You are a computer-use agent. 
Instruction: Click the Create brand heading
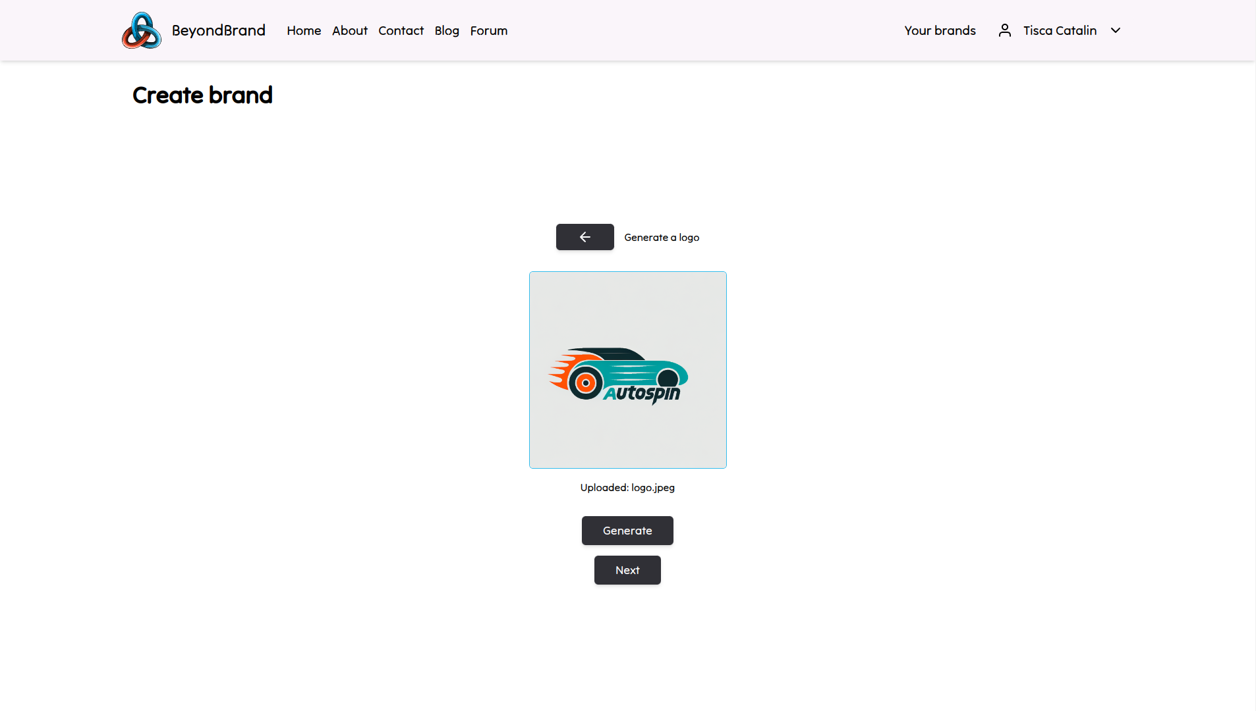point(202,95)
